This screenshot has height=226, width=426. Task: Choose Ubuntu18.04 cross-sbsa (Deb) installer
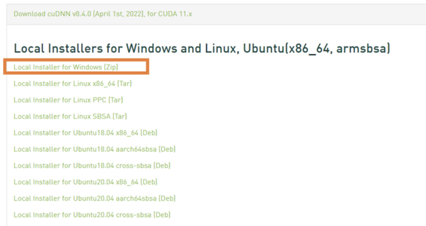[92, 165]
